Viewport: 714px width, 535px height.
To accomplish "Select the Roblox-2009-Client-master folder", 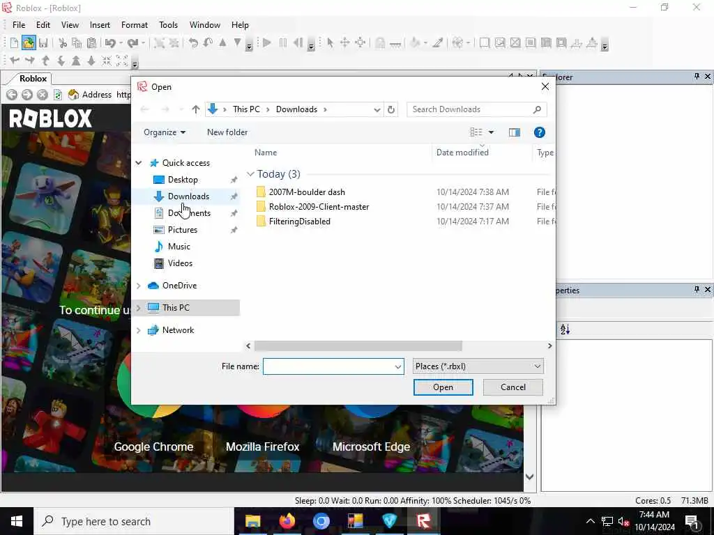I will click(x=319, y=207).
